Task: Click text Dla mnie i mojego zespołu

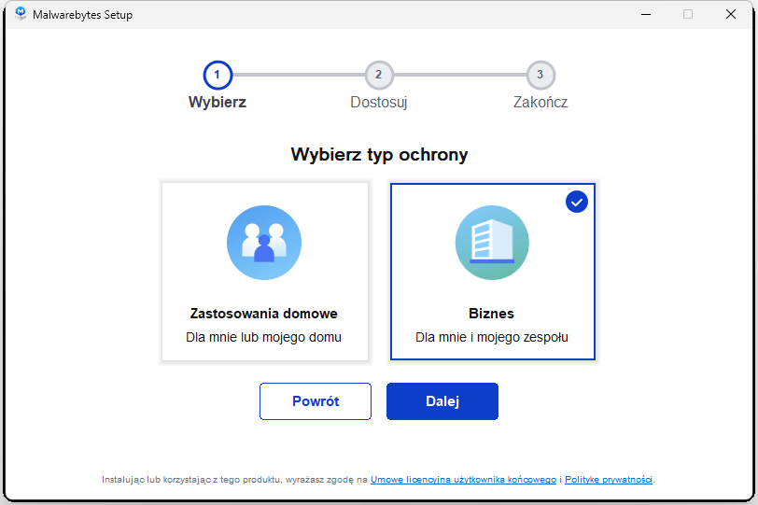Action: [492, 337]
